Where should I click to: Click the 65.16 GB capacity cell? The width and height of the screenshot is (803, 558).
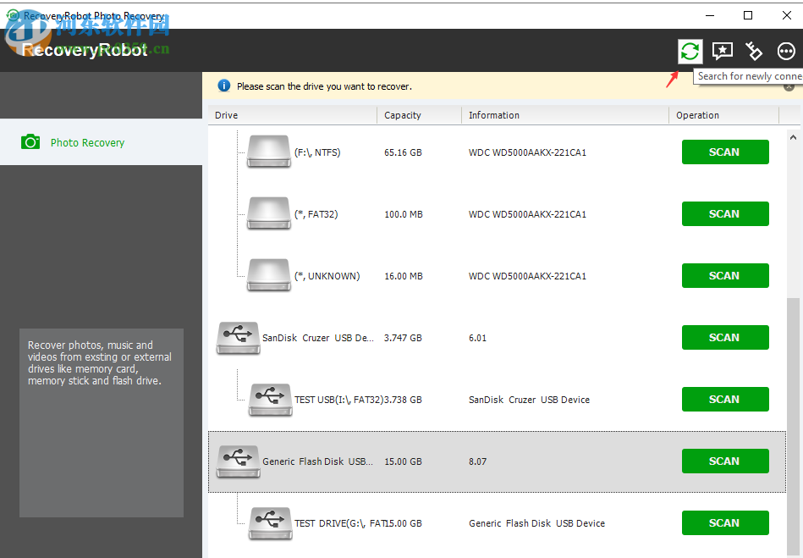(403, 152)
